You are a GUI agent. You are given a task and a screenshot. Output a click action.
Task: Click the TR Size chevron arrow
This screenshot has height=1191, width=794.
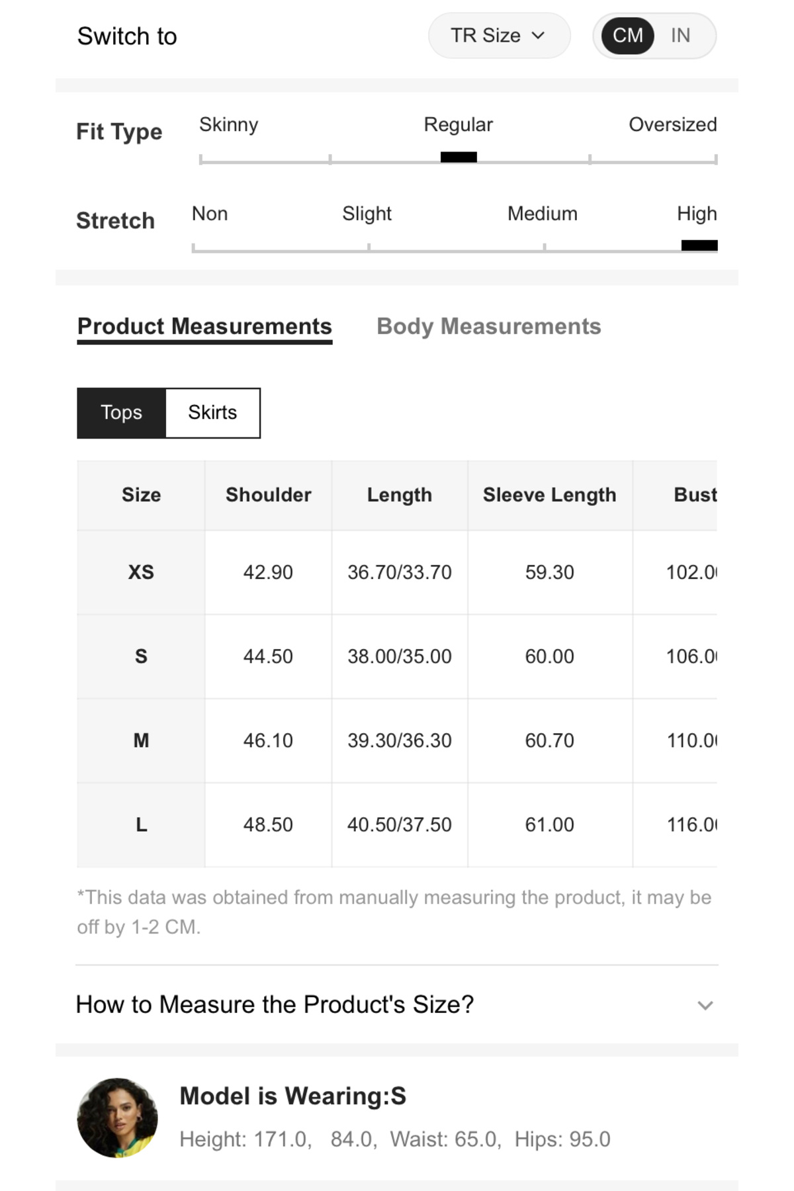pyautogui.click(x=539, y=36)
